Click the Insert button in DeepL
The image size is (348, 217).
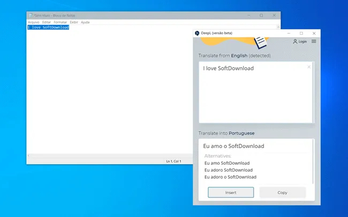click(231, 192)
